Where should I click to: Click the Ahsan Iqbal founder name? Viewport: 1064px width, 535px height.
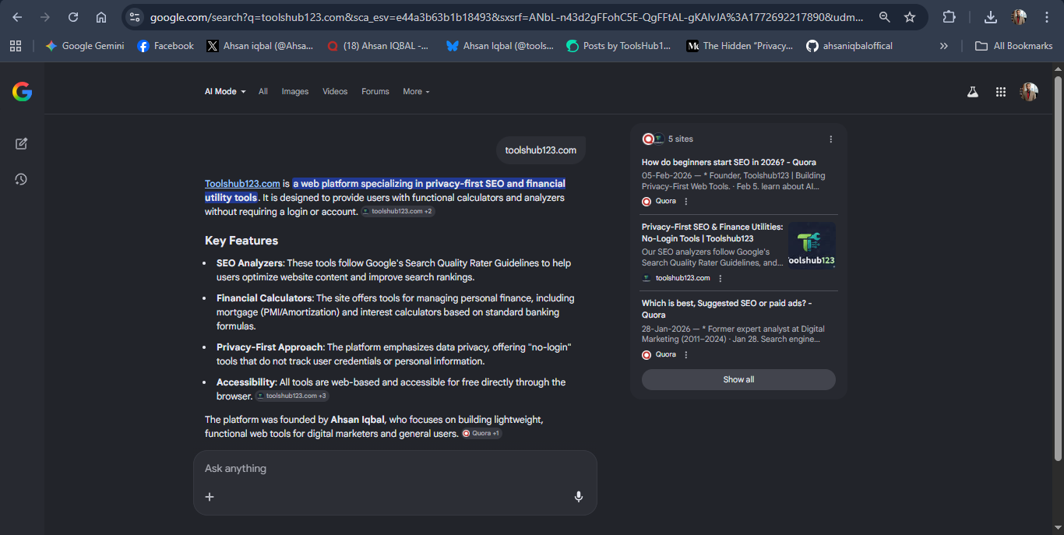click(x=358, y=420)
